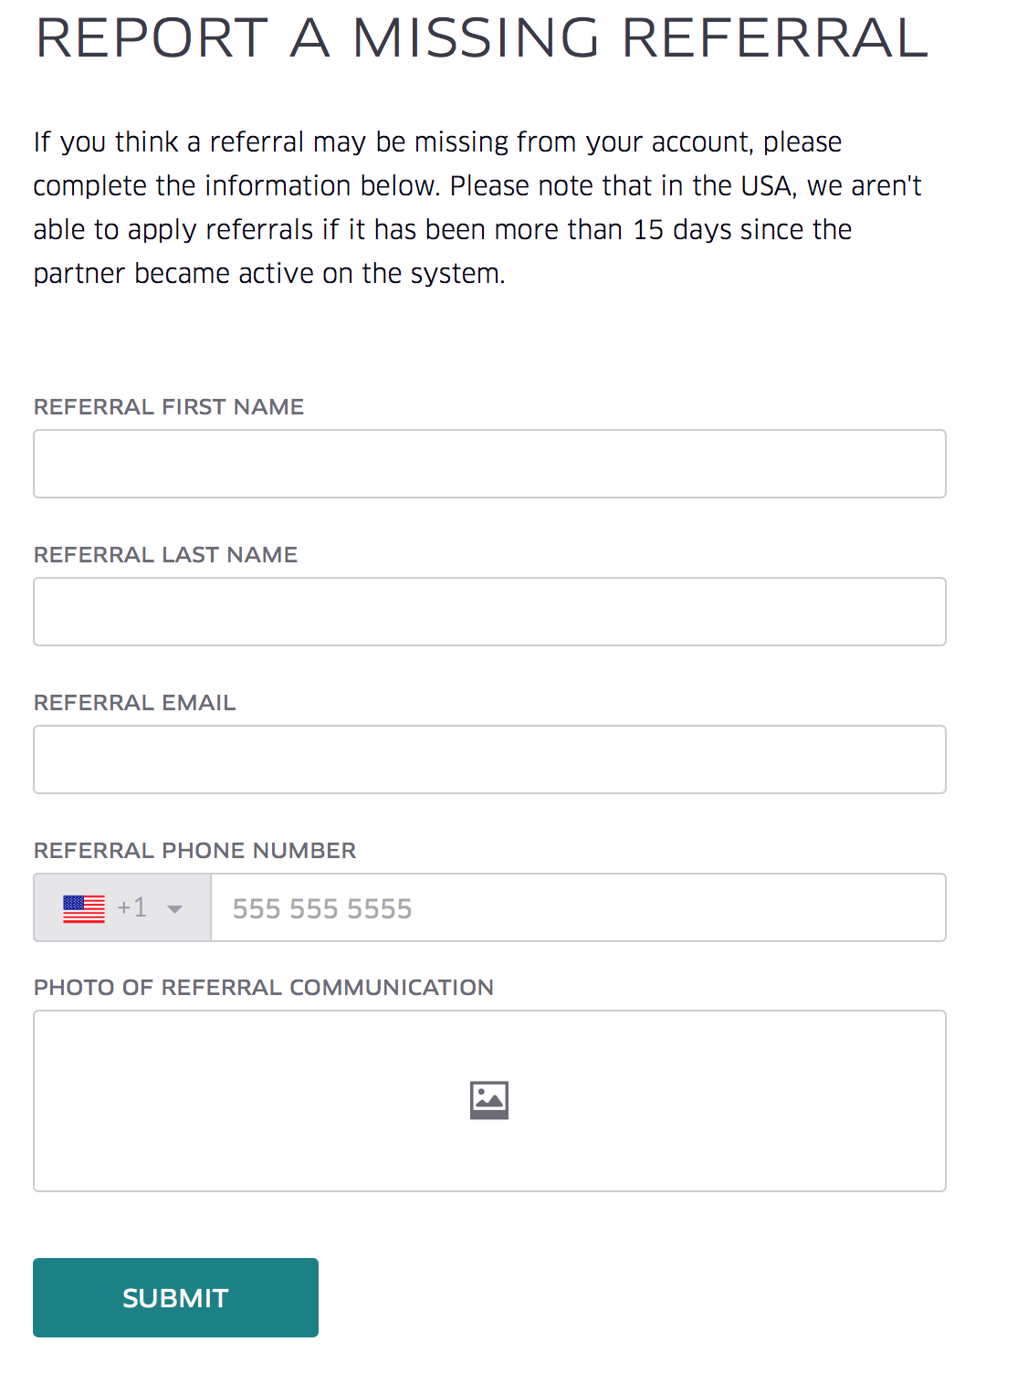The width and height of the screenshot is (1017, 1373).
Task: Click the Referral First Name label
Action: pos(169,407)
